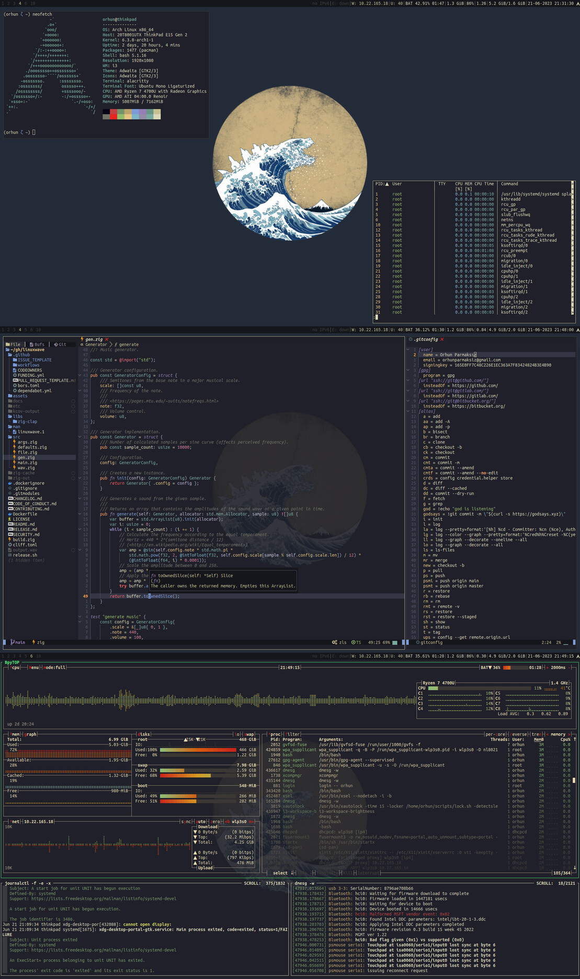This screenshot has height=979, width=580.
Task: Expand the assets folder
Action: tap(18, 396)
